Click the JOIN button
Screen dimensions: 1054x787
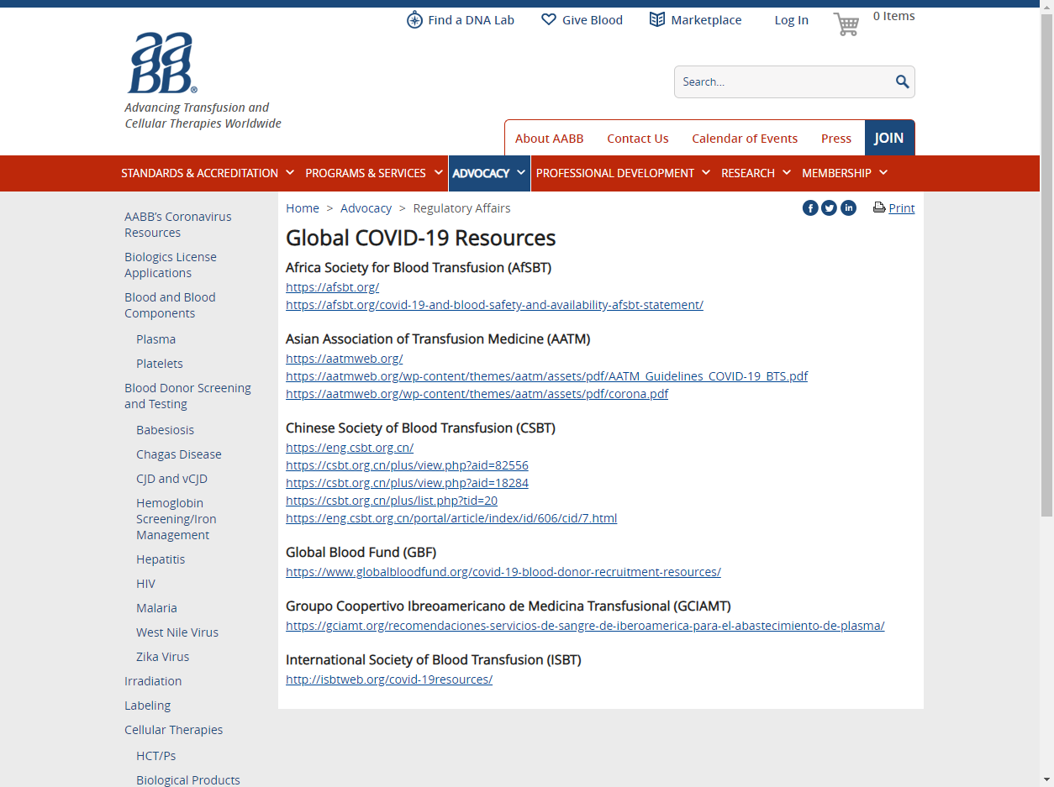tap(889, 138)
